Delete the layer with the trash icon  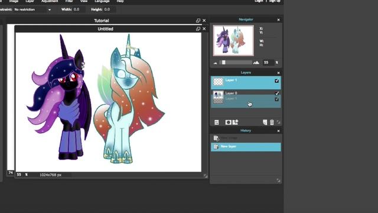click(x=272, y=122)
